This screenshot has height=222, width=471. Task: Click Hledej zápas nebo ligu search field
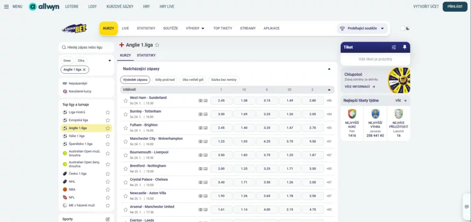[x=86, y=47]
